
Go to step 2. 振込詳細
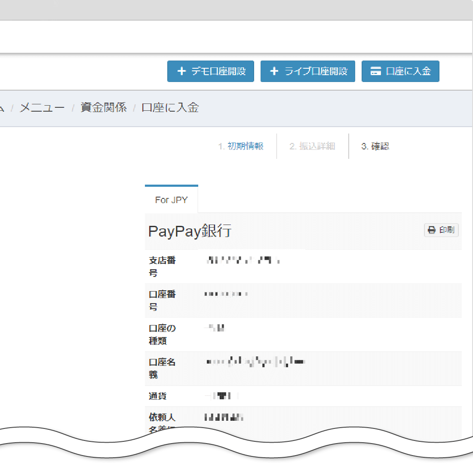[x=312, y=146]
